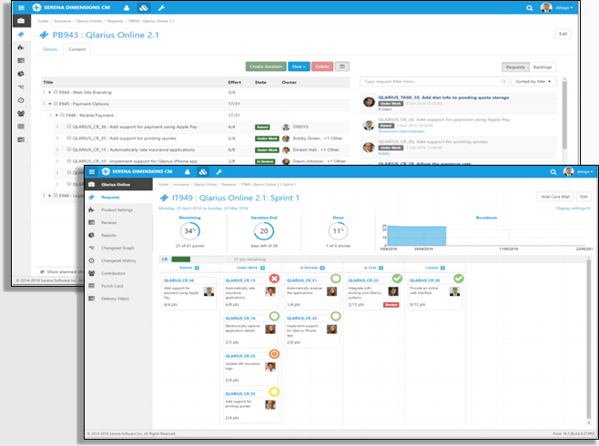Click orange status circle on QLARIUS_CR_25 card
599x446 pixels.
(x=274, y=354)
